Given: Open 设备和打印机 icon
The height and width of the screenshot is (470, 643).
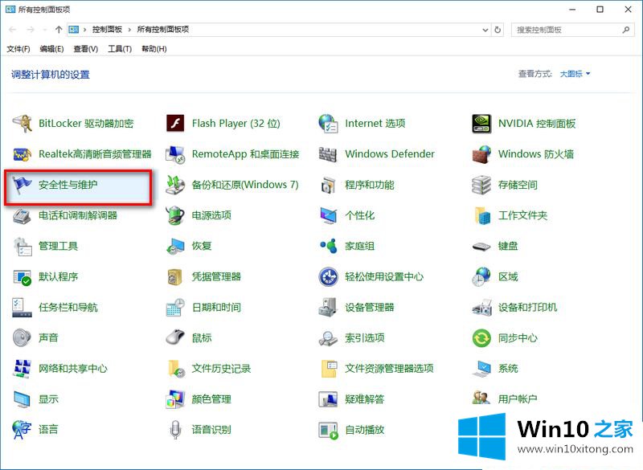Looking at the screenshot, I should coord(481,308).
